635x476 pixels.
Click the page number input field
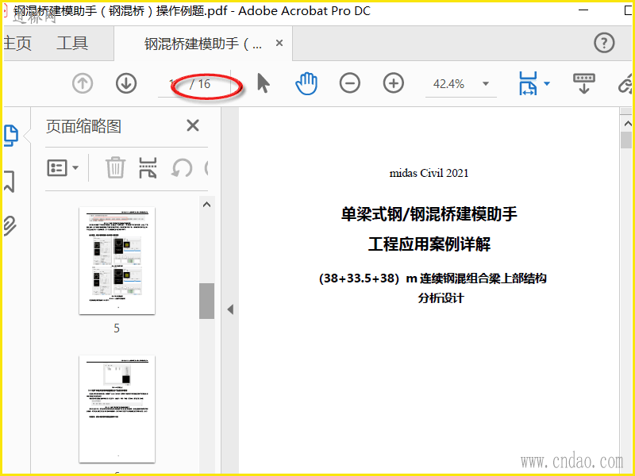(173, 84)
